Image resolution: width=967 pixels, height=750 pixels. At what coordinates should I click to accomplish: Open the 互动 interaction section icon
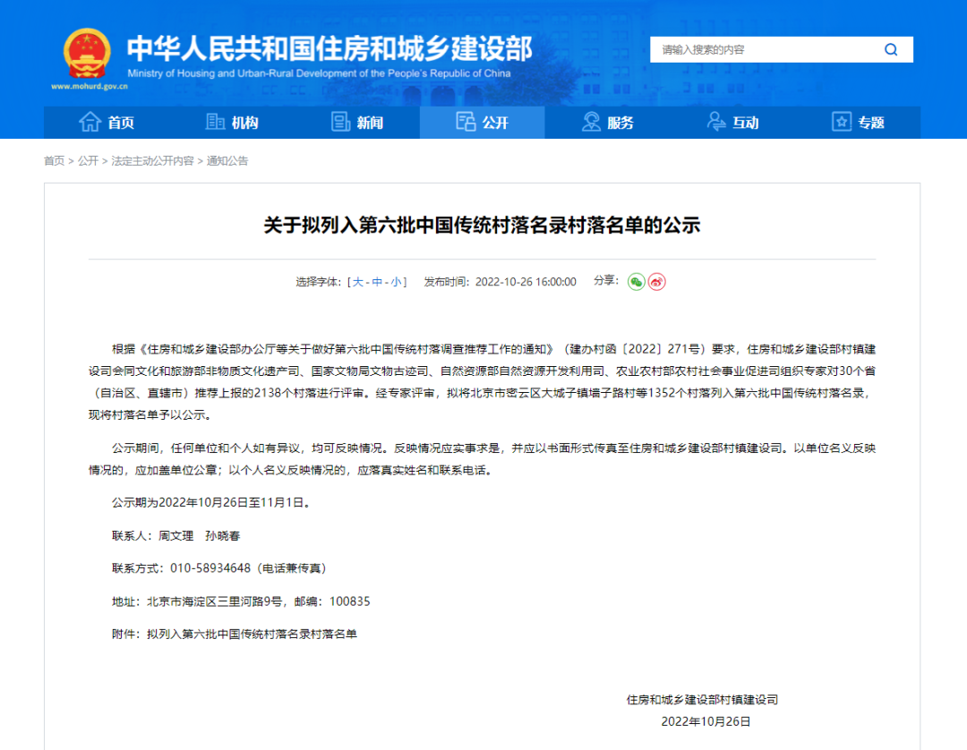715,123
